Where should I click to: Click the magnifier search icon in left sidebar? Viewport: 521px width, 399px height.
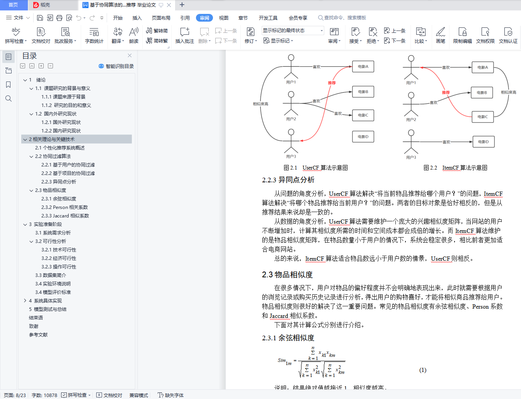tap(9, 98)
